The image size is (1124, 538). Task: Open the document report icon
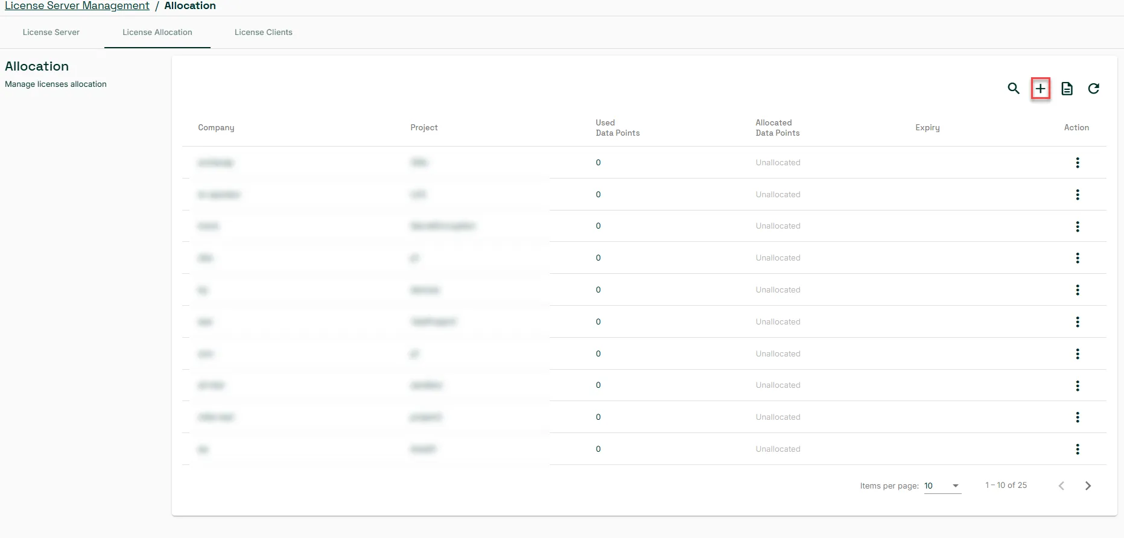[x=1067, y=89]
